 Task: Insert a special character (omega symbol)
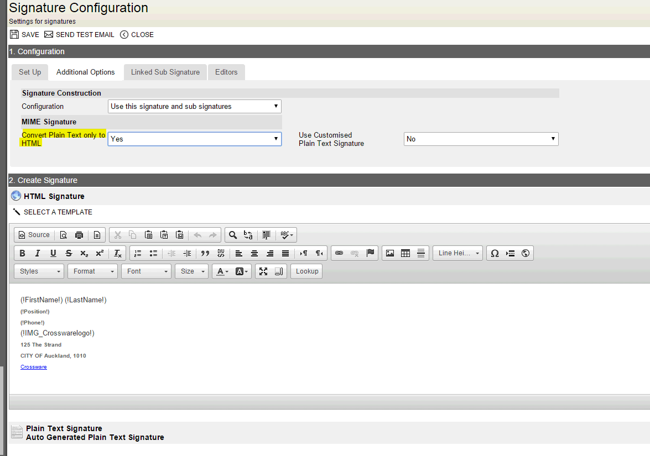(495, 253)
